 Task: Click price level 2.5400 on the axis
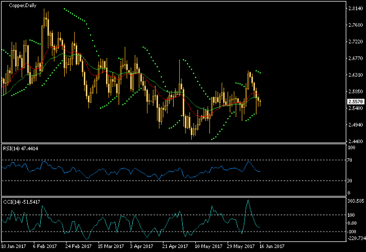pyautogui.click(x=355, y=108)
